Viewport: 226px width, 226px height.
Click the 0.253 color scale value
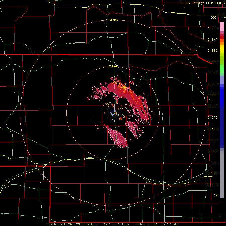(213, 184)
